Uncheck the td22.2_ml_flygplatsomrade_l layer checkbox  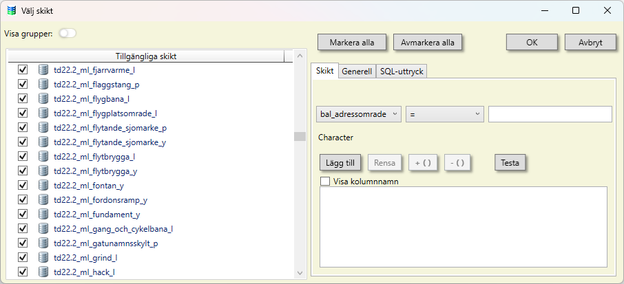[x=23, y=113]
